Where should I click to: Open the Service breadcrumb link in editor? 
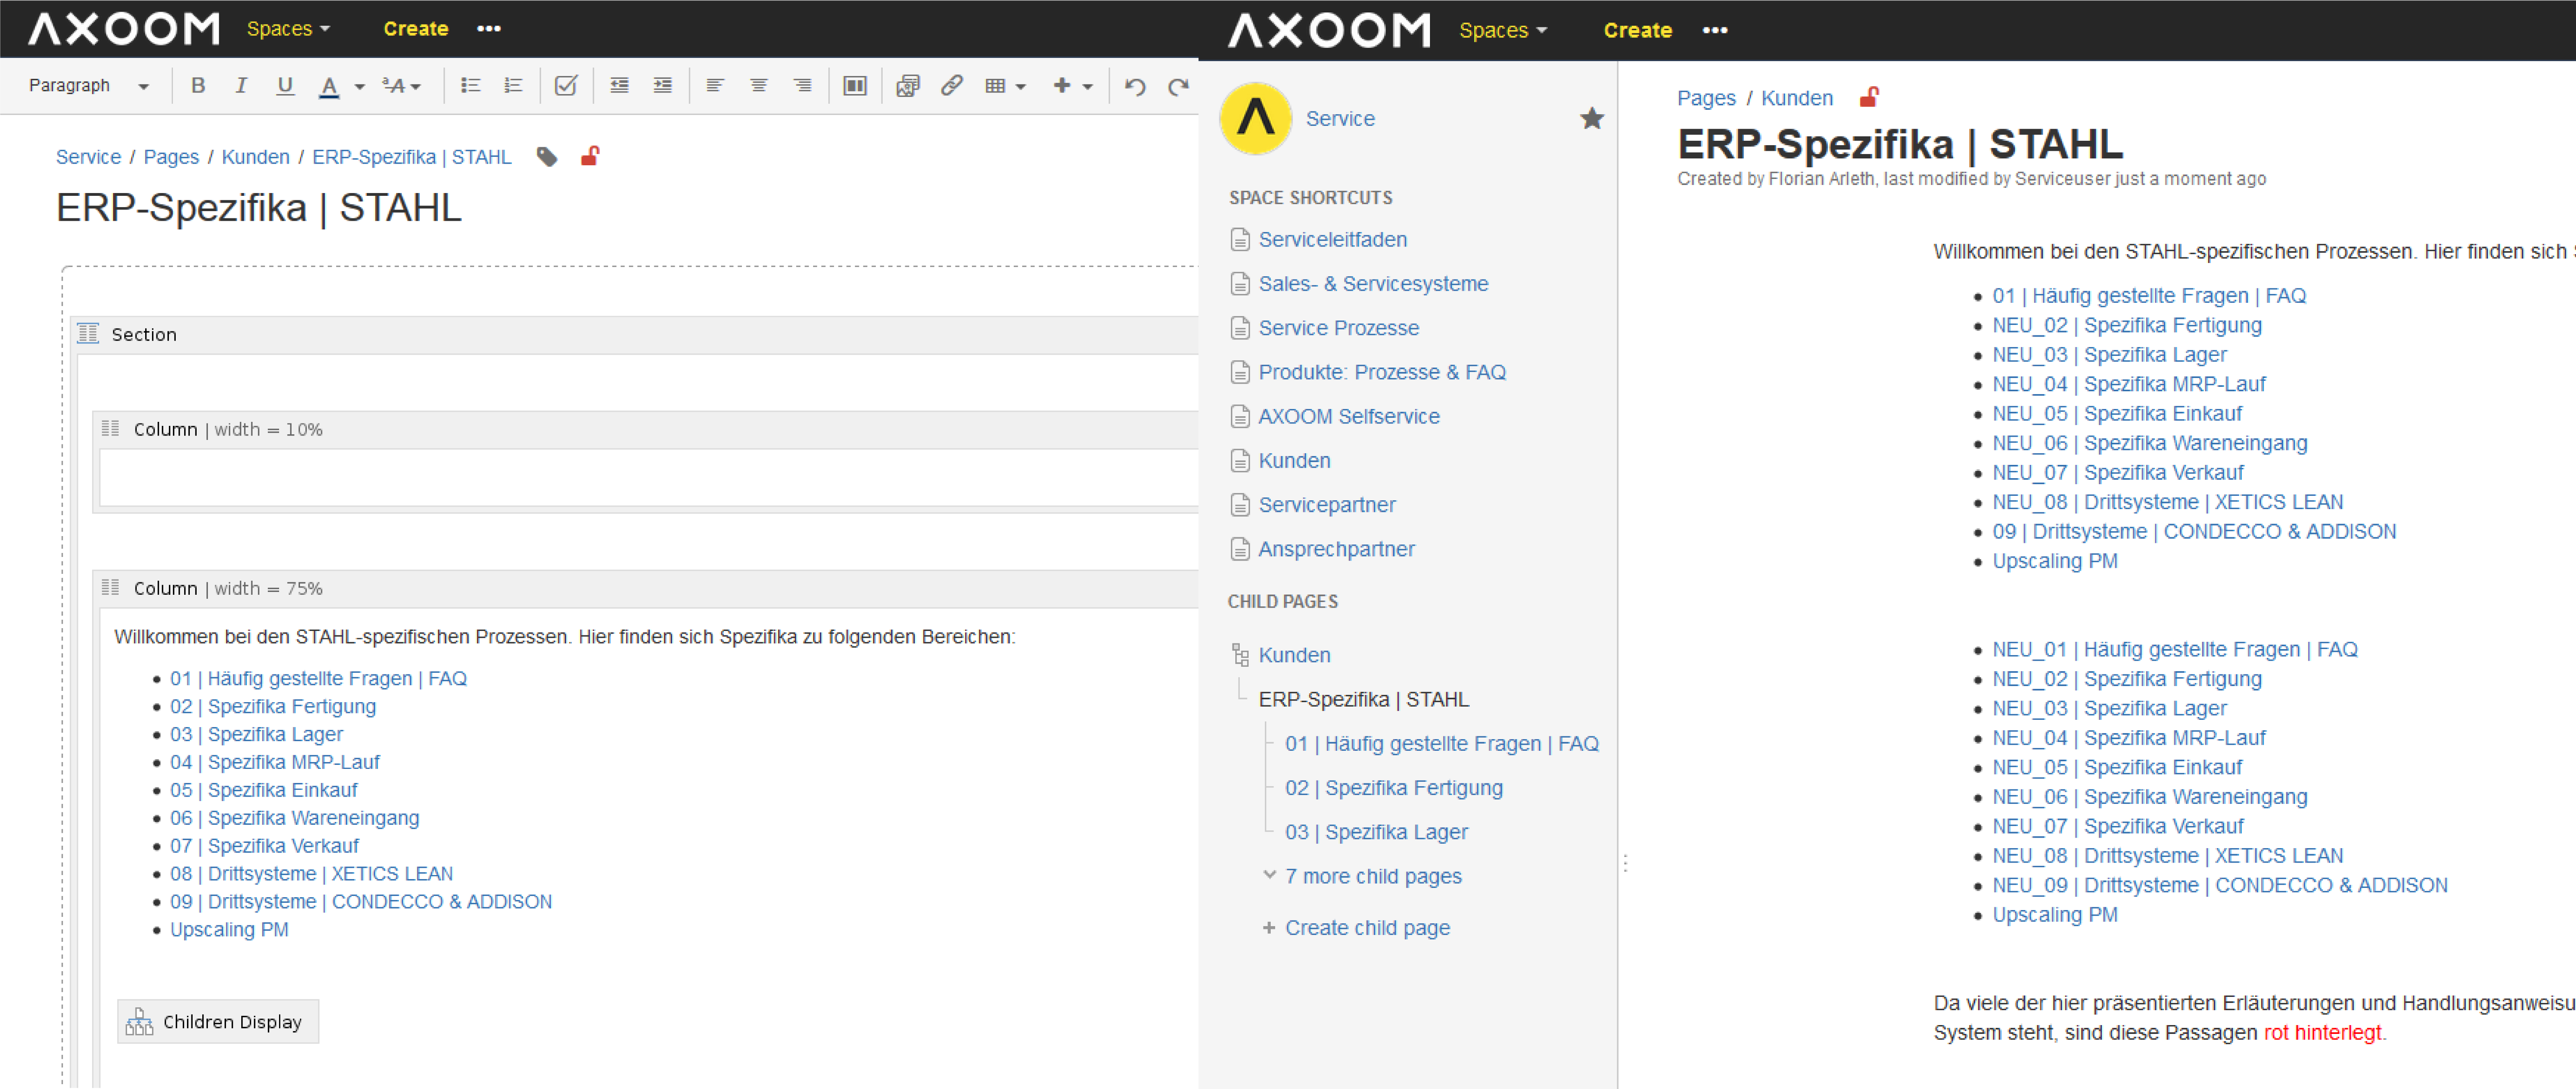click(88, 157)
